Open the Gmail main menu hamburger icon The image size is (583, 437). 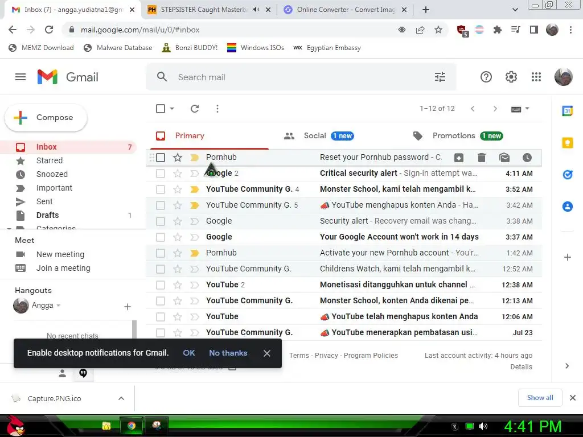(20, 77)
